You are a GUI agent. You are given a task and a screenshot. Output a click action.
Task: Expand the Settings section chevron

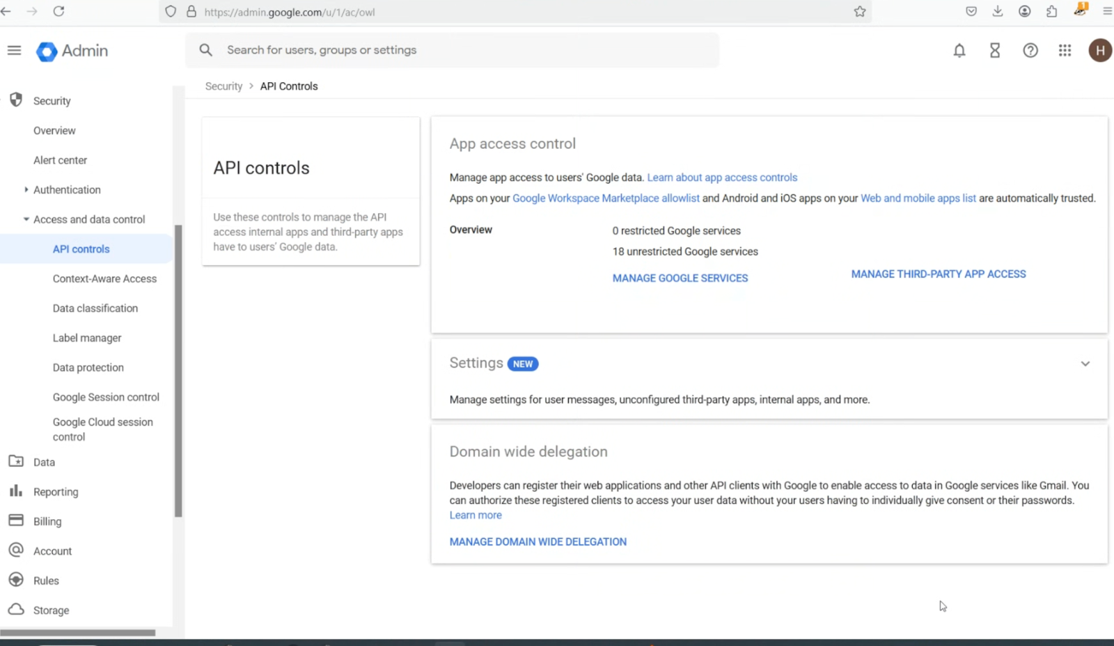1085,363
